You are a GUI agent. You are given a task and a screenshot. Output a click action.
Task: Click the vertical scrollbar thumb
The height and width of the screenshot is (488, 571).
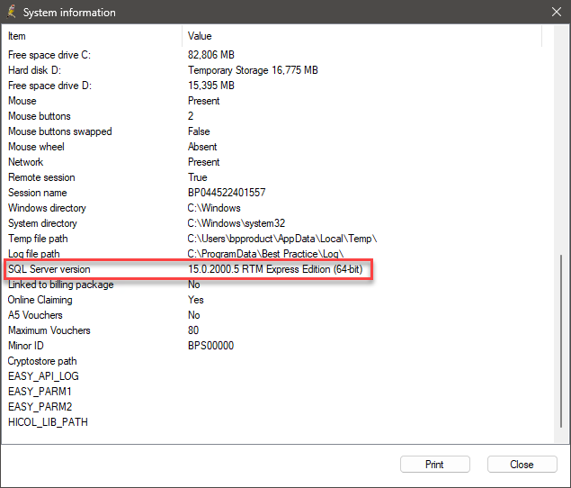[561, 341]
